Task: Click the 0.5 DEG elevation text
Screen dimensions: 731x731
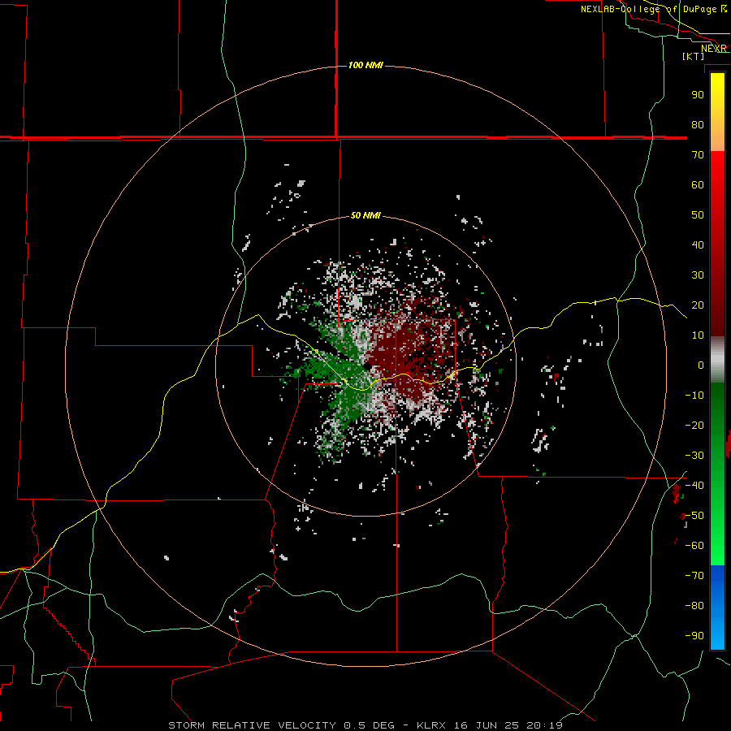Action: point(370,725)
